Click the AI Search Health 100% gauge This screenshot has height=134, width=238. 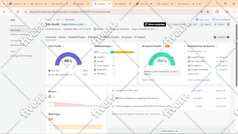[162, 59]
